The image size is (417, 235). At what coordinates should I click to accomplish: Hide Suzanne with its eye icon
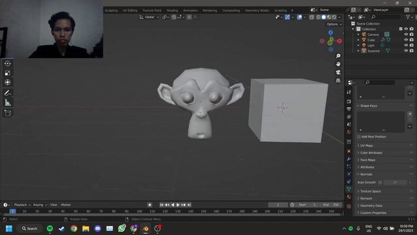[x=406, y=51]
